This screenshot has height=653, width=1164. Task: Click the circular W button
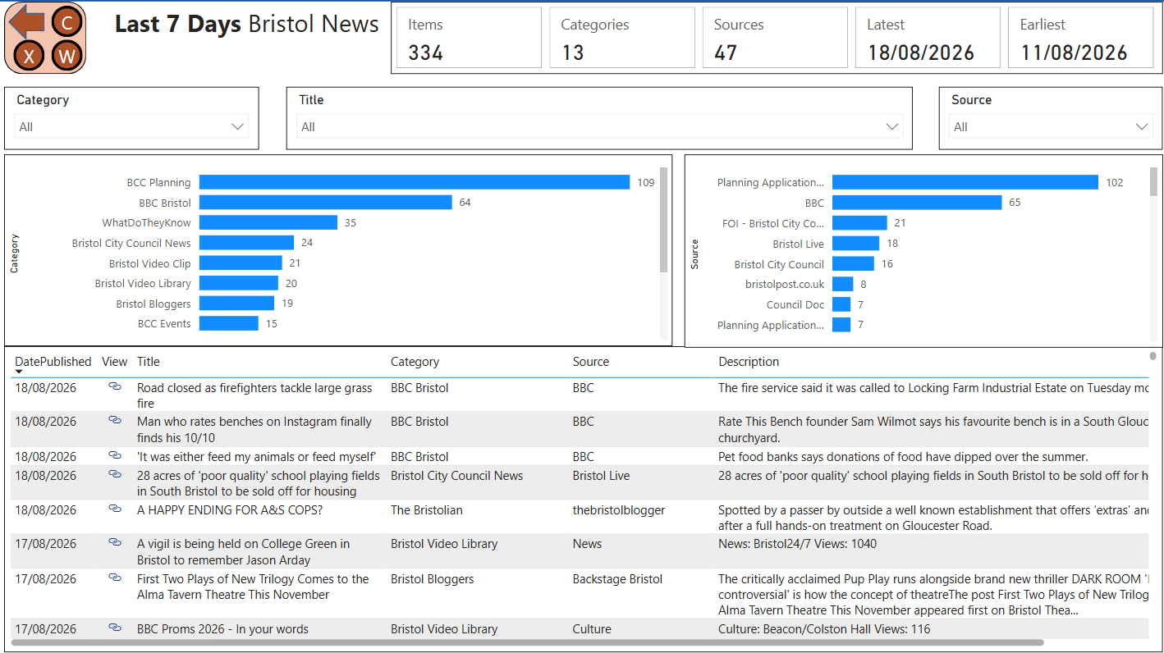click(67, 57)
